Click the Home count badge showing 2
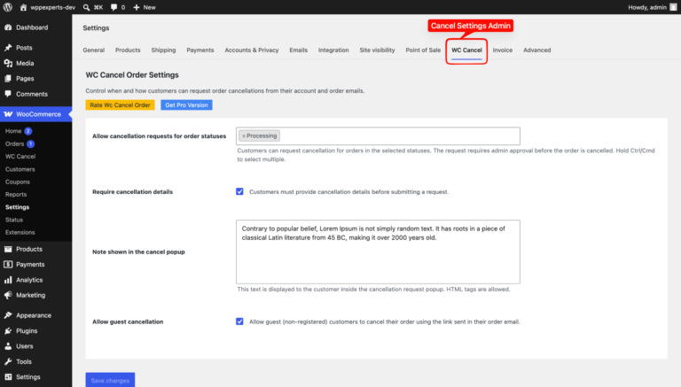681x387 pixels. coord(27,130)
